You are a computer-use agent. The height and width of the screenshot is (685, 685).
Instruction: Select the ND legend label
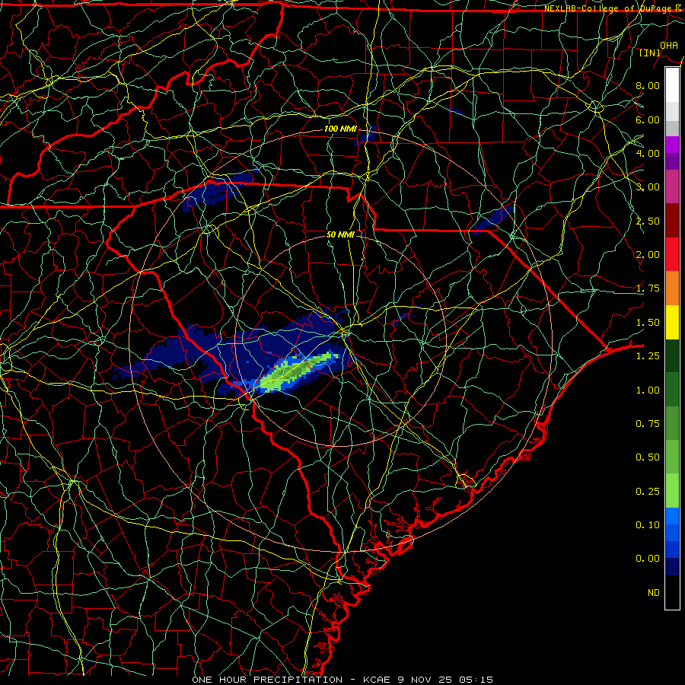point(654,593)
